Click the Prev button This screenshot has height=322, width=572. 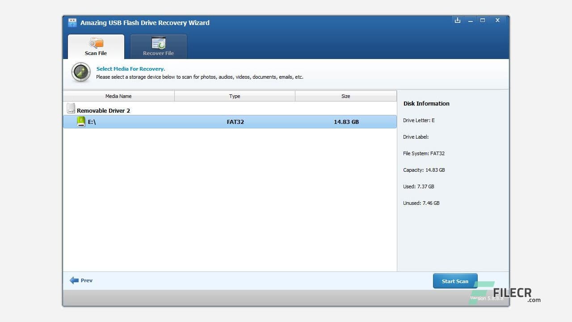point(81,280)
